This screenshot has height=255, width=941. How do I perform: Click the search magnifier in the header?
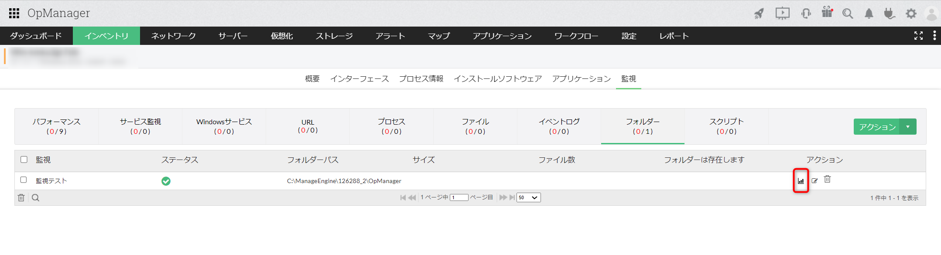point(848,14)
